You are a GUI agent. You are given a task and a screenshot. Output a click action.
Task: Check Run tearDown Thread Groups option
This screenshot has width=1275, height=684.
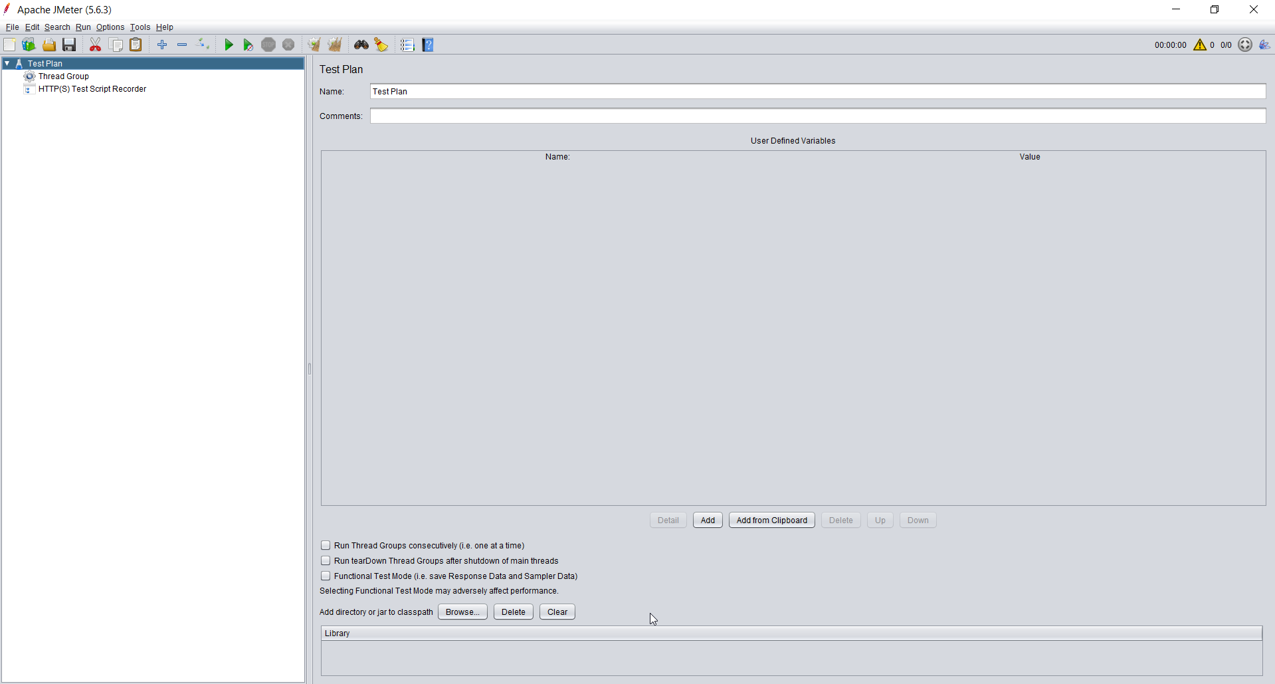326,561
